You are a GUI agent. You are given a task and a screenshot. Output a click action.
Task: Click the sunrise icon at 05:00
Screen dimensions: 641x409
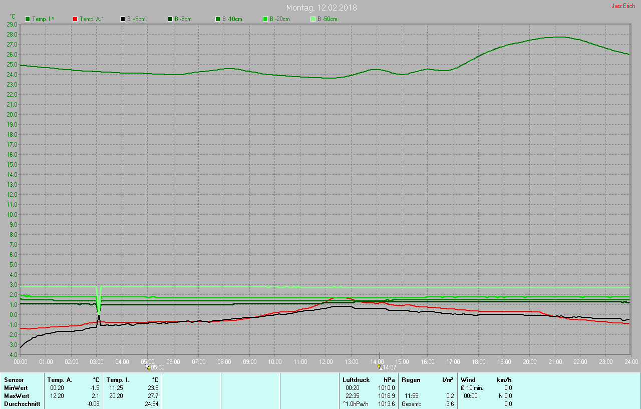tap(147, 367)
